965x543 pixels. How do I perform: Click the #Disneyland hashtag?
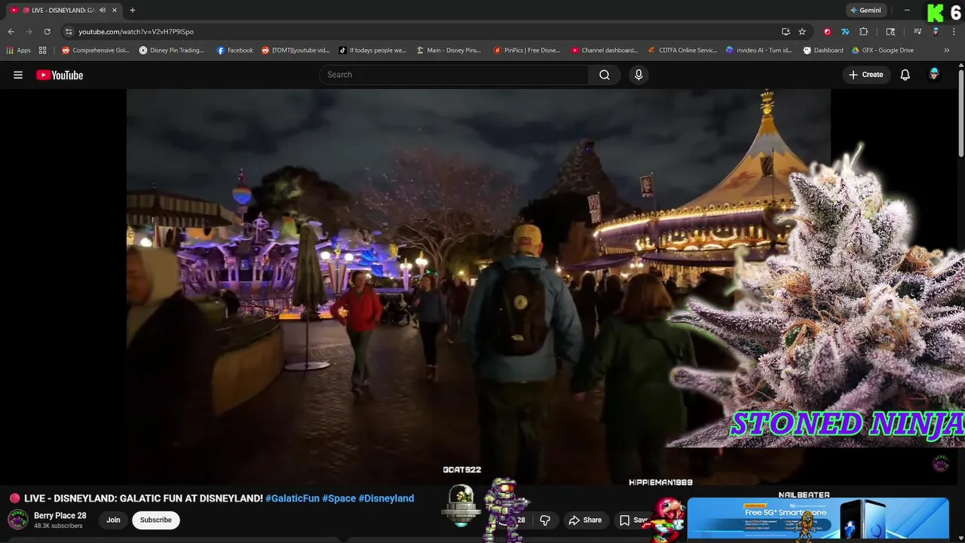(x=386, y=499)
